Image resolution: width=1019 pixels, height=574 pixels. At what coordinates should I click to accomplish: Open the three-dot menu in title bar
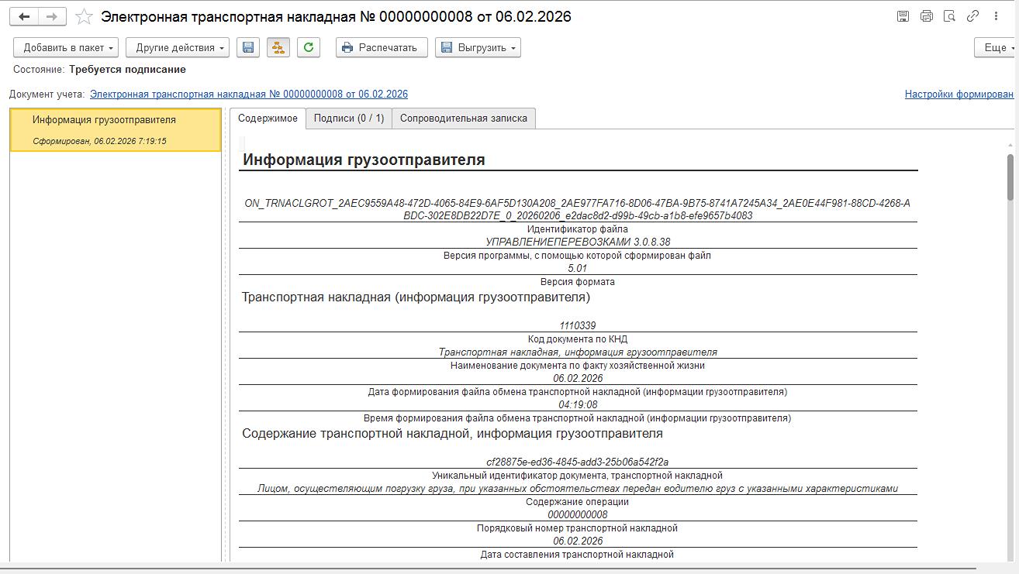click(x=996, y=16)
